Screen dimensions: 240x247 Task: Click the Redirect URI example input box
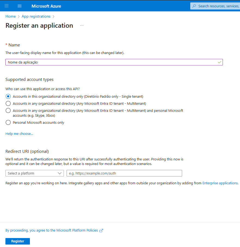[124, 173]
